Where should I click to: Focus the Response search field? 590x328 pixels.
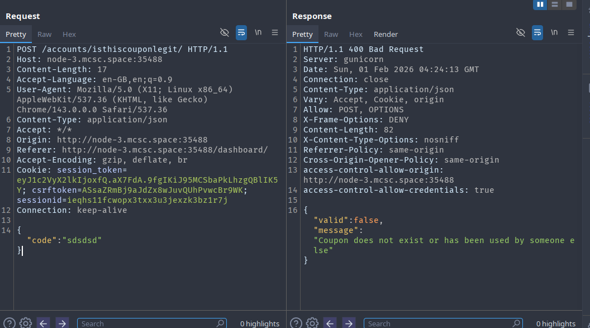point(443,323)
